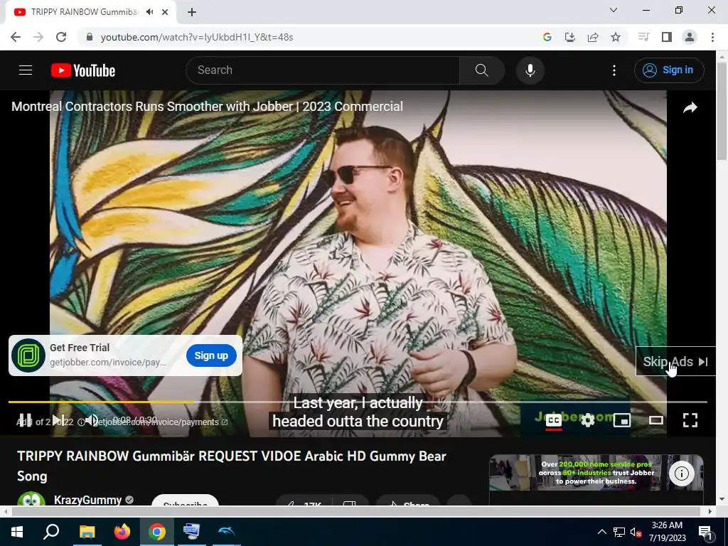Click the address bar URL
The image size is (728, 546).
197,37
